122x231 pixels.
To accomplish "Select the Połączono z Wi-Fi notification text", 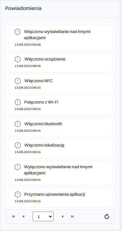I will click(41, 102).
